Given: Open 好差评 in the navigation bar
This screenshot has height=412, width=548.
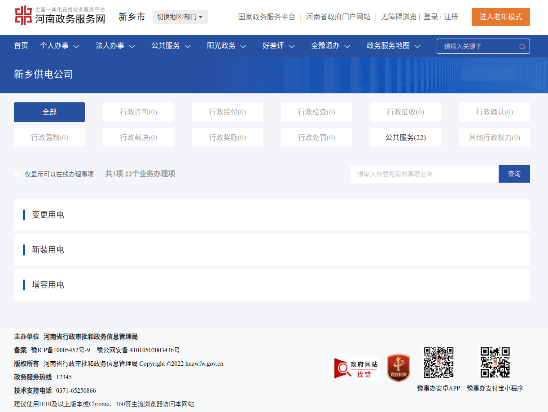Looking at the screenshot, I should point(273,46).
